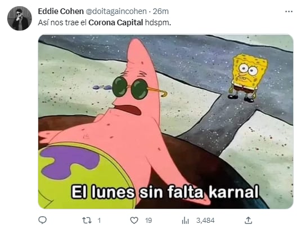Click the share upload arrow icon

click(x=248, y=220)
